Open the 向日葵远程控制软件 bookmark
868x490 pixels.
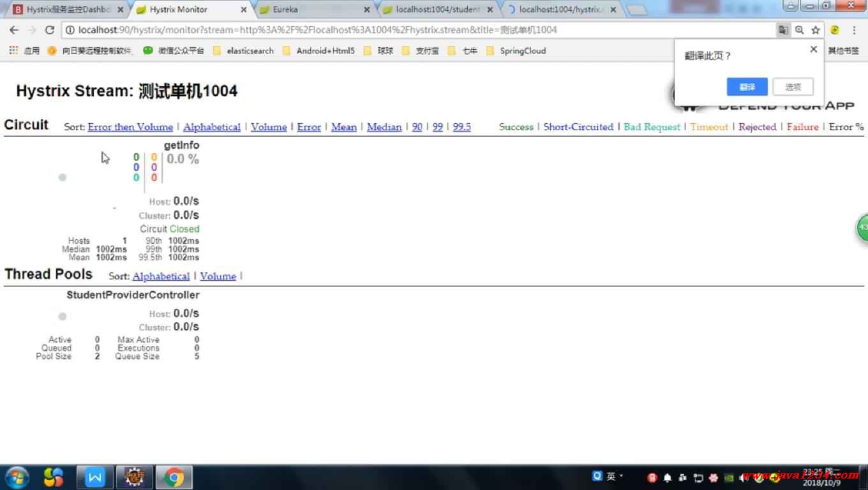coord(90,50)
